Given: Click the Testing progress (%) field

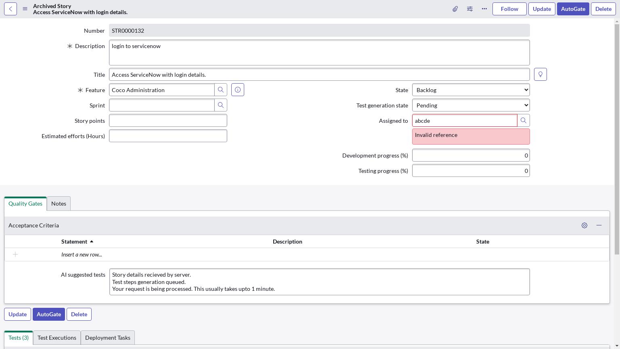Looking at the screenshot, I should pyautogui.click(x=471, y=170).
